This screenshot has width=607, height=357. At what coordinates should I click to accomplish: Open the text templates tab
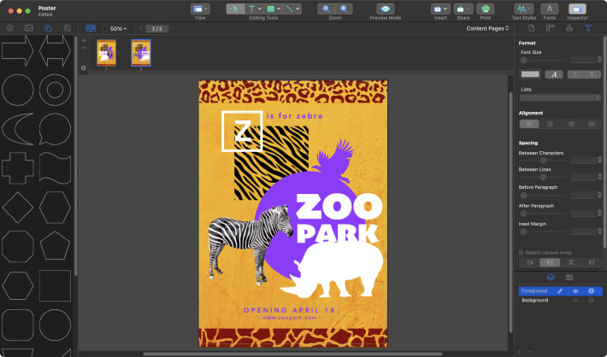(x=67, y=28)
